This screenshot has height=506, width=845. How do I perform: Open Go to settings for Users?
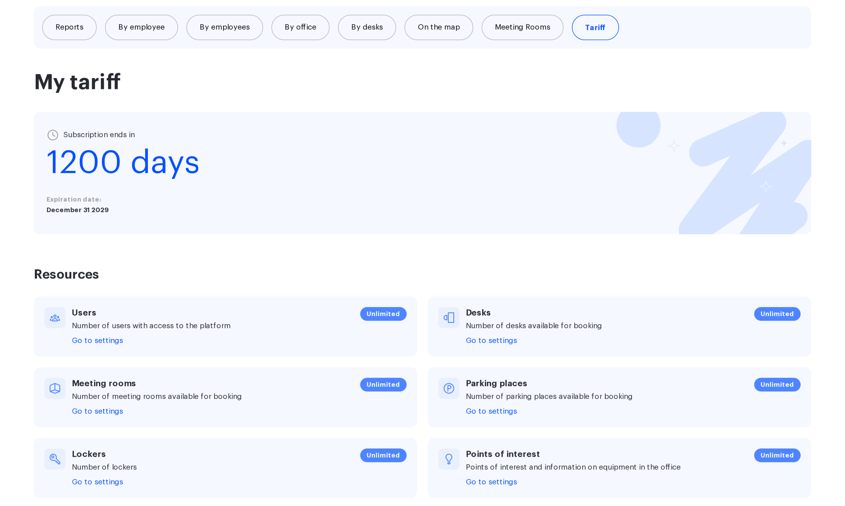[97, 340]
